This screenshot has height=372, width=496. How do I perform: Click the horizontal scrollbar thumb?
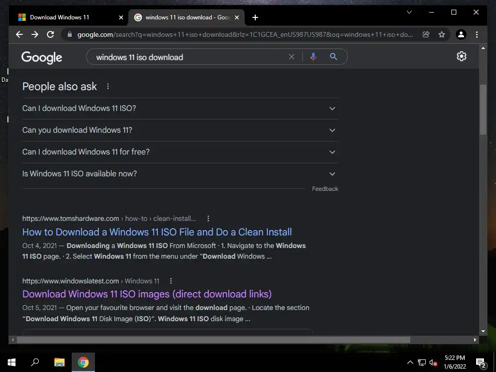tap(214, 340)
